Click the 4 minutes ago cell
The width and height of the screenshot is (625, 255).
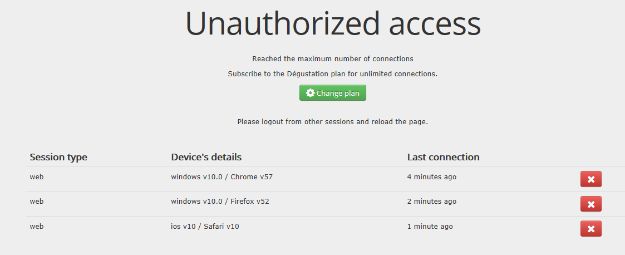pyautogui.click(x=431, y=177)
